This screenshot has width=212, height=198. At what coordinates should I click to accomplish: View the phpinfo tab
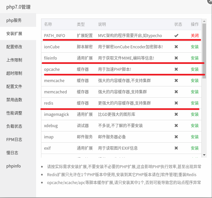coord(13,166)
